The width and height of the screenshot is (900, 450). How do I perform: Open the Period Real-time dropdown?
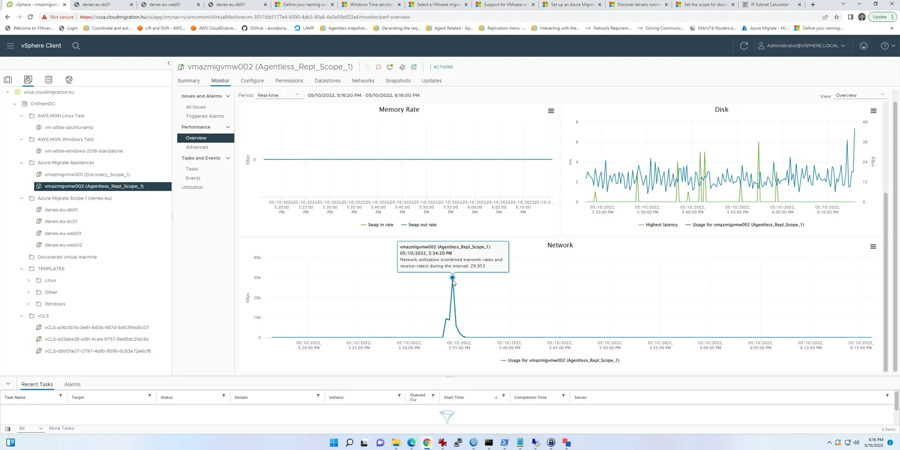(278, 95)
